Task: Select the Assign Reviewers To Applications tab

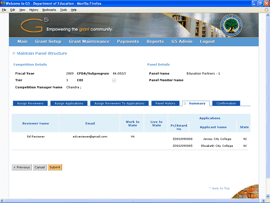Action: [x=119, y=103]
